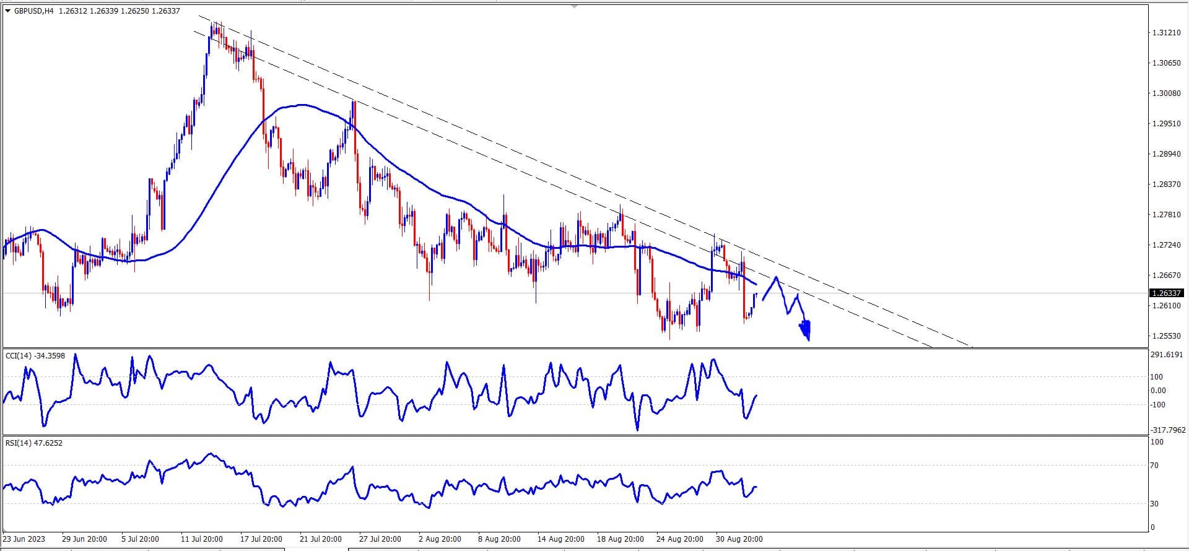This screenshot has height=551, width=1189.
Task: Click the 23 Jun 2023 date label
Action: pos(24,539)
